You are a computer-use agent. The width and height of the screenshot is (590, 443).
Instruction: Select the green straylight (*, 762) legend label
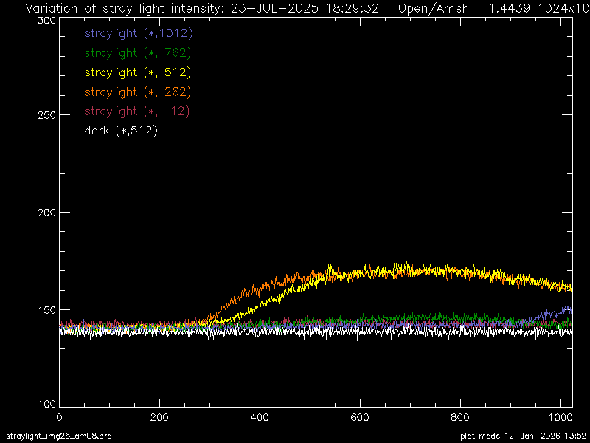pos(138,52)
